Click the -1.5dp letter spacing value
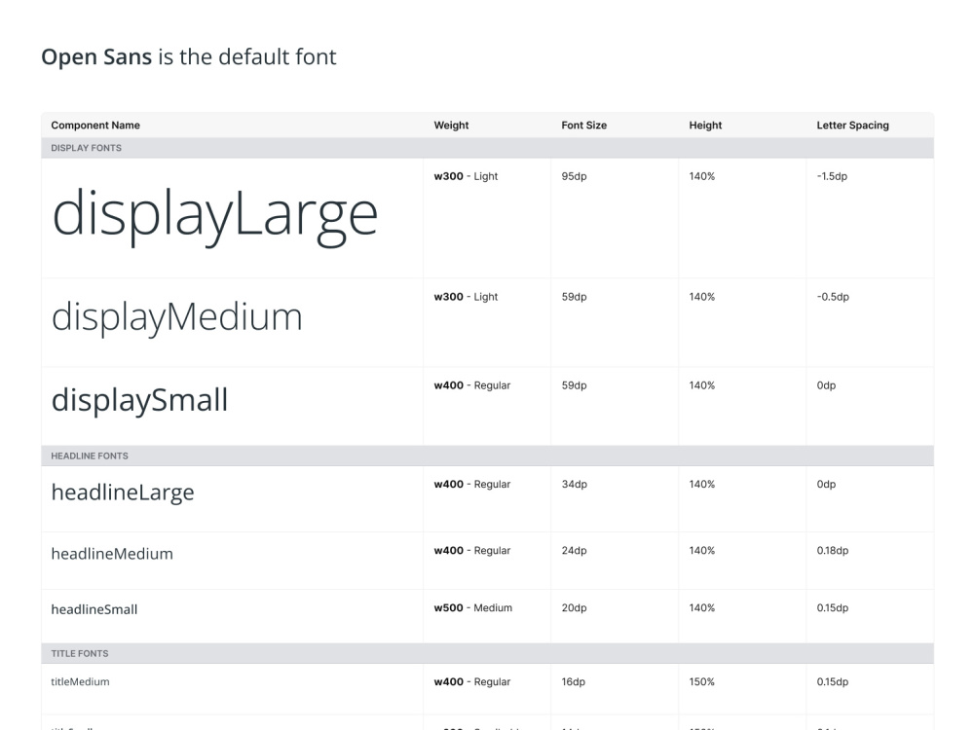Image resolution: width=974 pixels, height=730 pixels. [832, 176]
